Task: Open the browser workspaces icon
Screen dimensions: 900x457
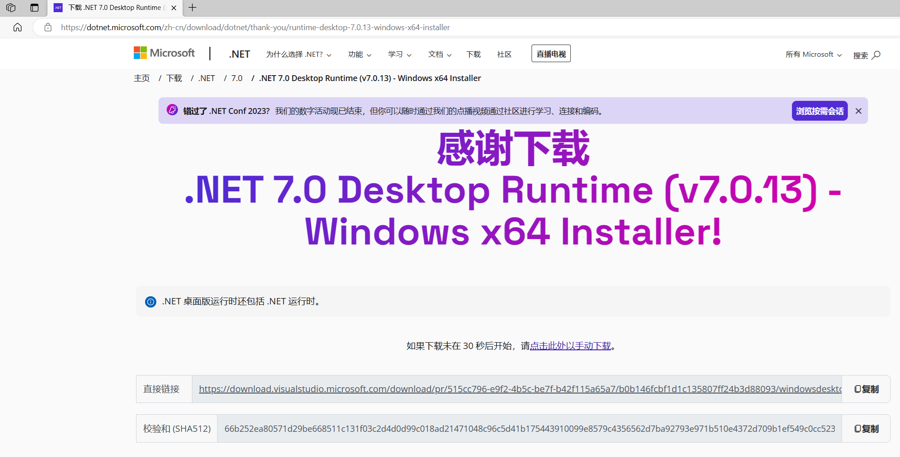Action: [x=11, y=8]
